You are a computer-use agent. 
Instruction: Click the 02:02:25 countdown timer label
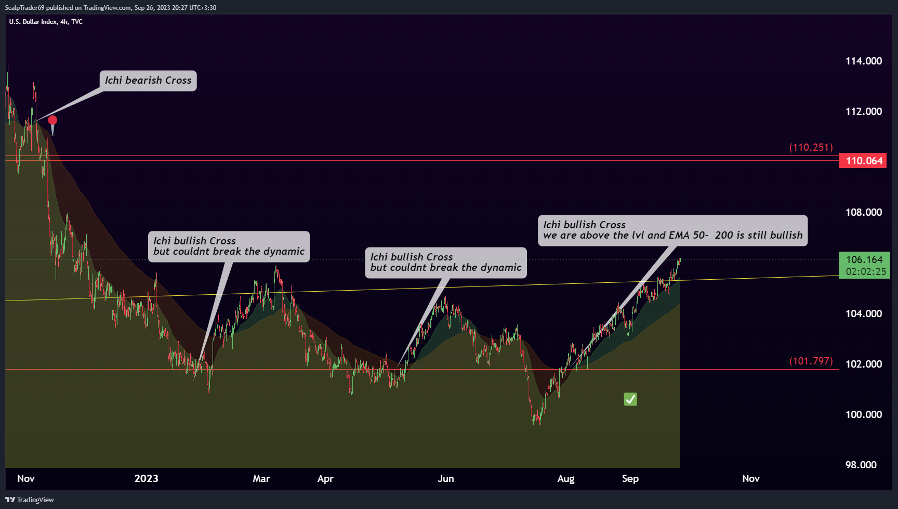coord(865,271)
